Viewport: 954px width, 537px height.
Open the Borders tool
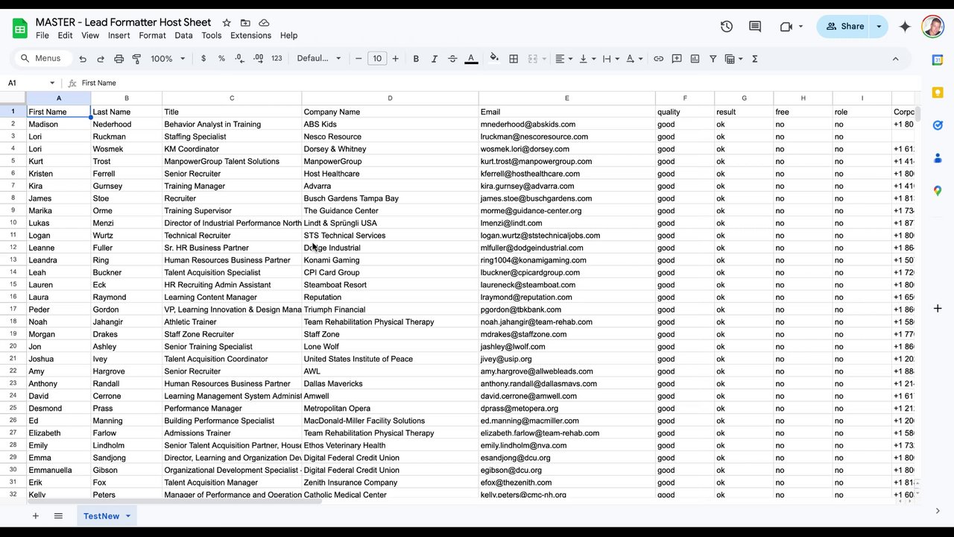click(514, 59)
